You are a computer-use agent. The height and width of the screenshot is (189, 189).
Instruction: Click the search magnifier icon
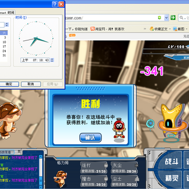181,18
